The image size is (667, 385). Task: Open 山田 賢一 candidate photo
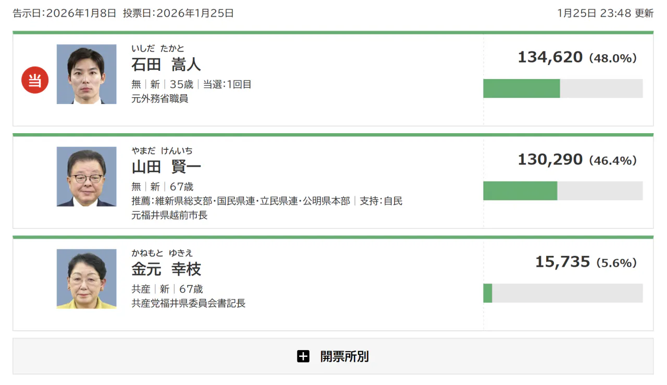87,176
